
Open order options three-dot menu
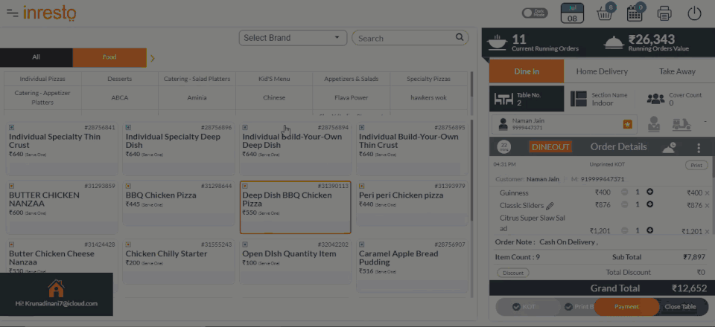tap(699, 148)
